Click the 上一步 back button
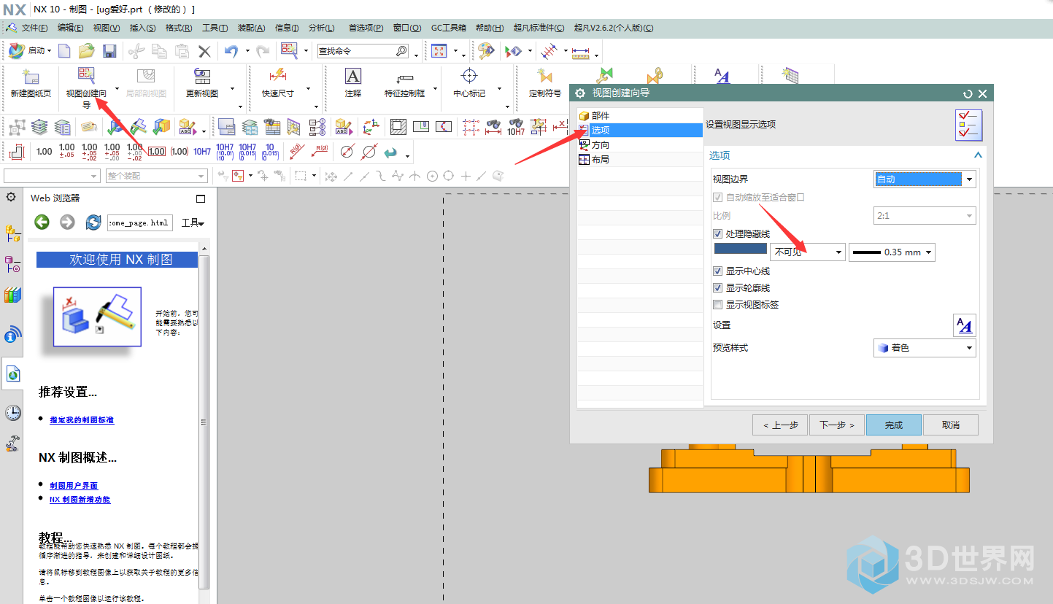The image size is (1053, 604). click(x=780, y=425)
